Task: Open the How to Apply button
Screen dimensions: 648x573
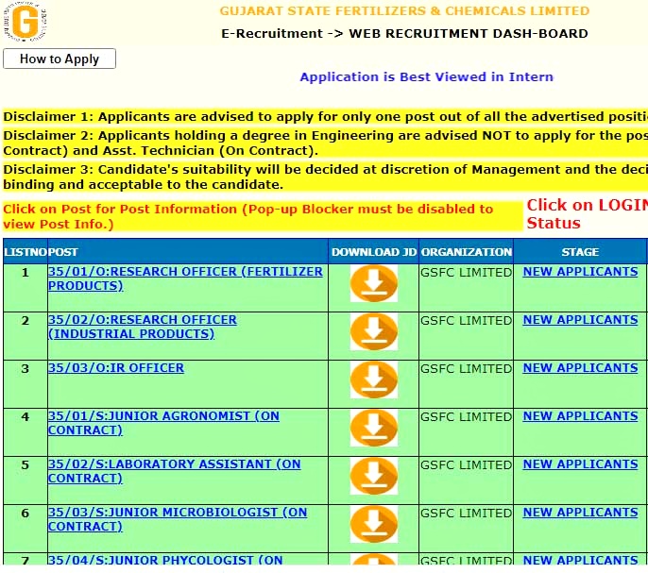Action: [60, 59]
